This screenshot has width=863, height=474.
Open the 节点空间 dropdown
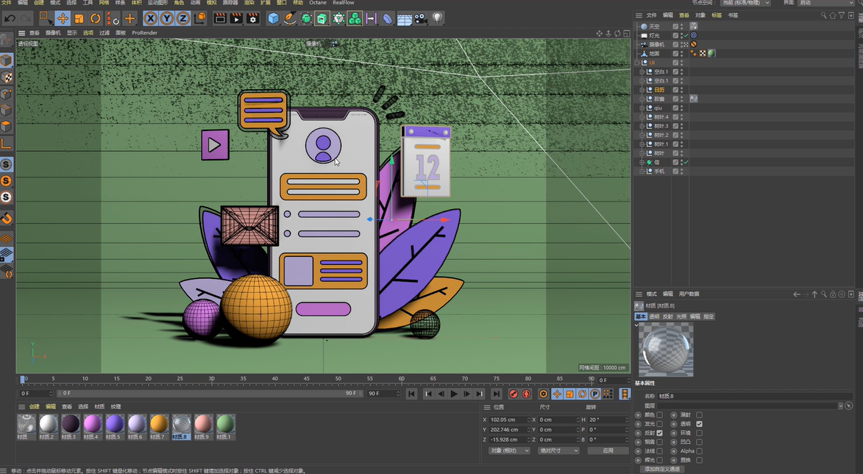(745, 3)
